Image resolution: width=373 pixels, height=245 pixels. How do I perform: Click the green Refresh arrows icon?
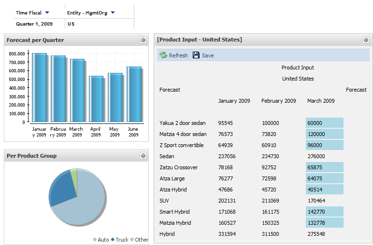(163, 55)
